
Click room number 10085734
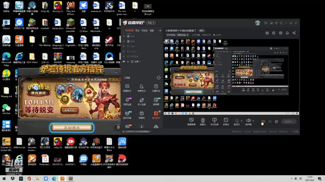tap(206, 35)
